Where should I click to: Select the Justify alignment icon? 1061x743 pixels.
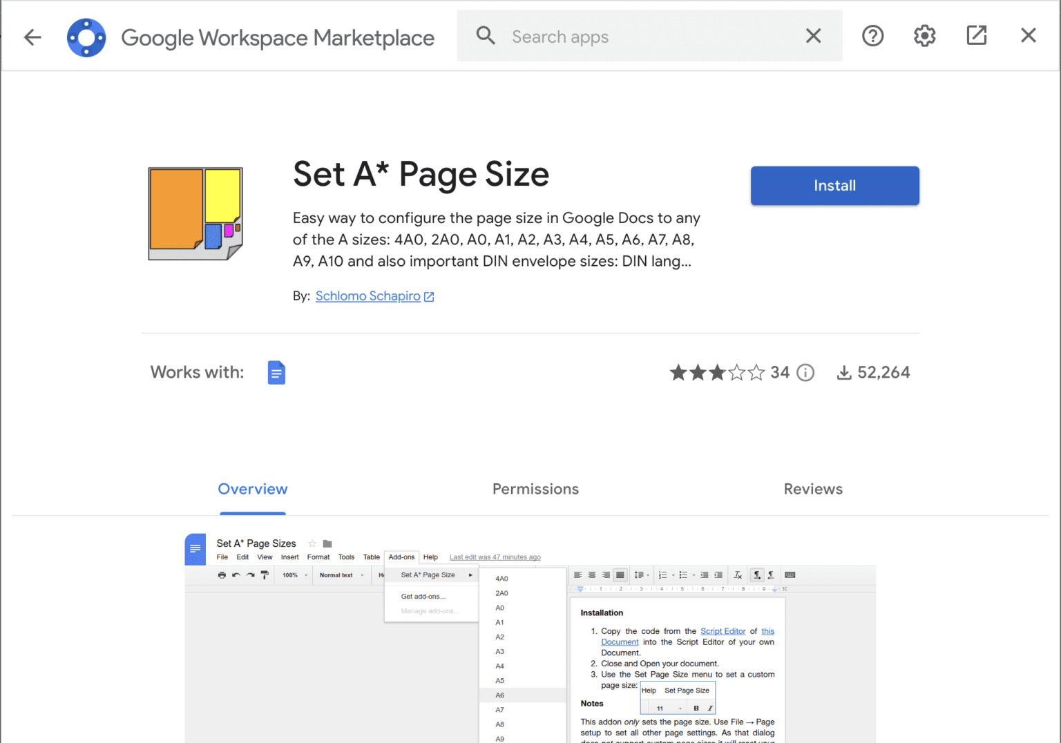[619, 575]
